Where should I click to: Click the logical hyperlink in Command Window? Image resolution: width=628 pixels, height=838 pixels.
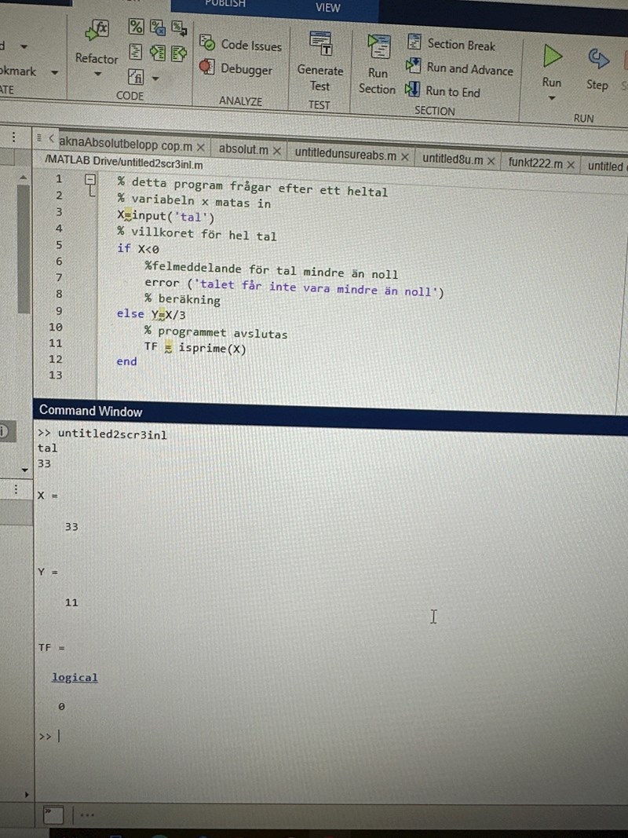click(x=75, y=677)
